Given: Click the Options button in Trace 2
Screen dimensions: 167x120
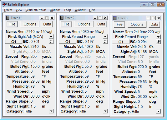Looking at the screenshot, I should tap(84, 24).
